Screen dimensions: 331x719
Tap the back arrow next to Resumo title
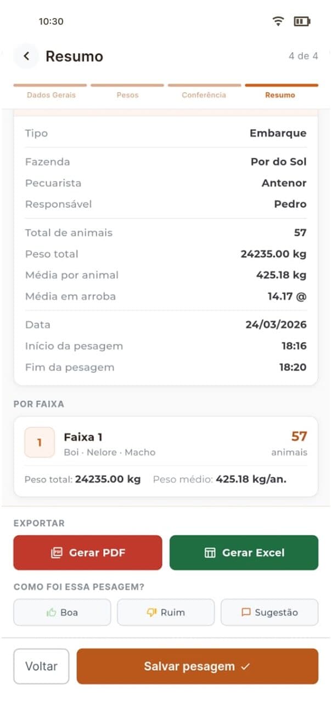coord(26,56)
